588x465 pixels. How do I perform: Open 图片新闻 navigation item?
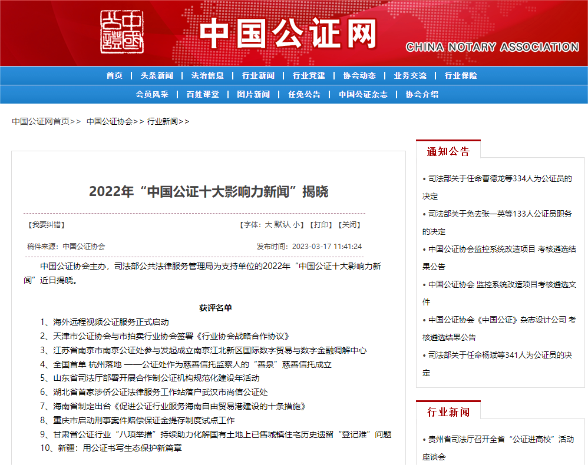coord(253,94)
